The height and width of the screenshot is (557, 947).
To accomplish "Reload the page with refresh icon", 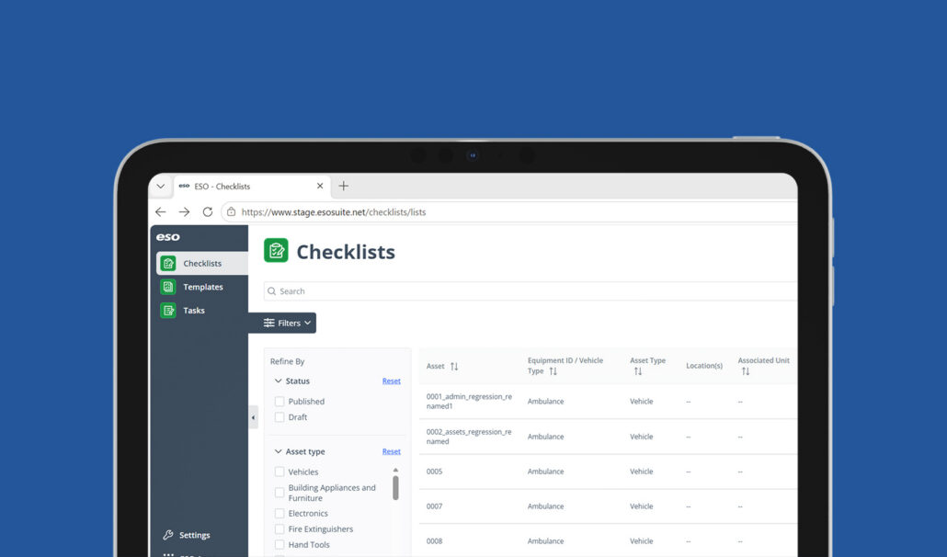I will point(208,211).
